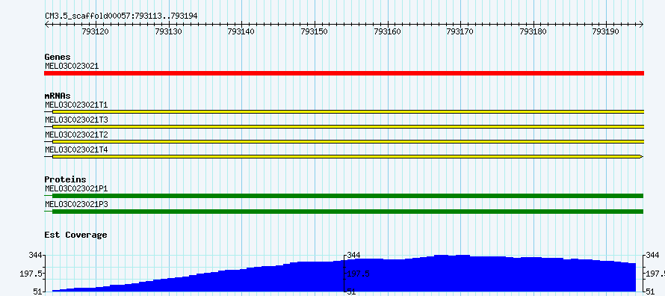Click the Genes track title
This screenshot has height=296, width=665.
(x=58, y=57)
